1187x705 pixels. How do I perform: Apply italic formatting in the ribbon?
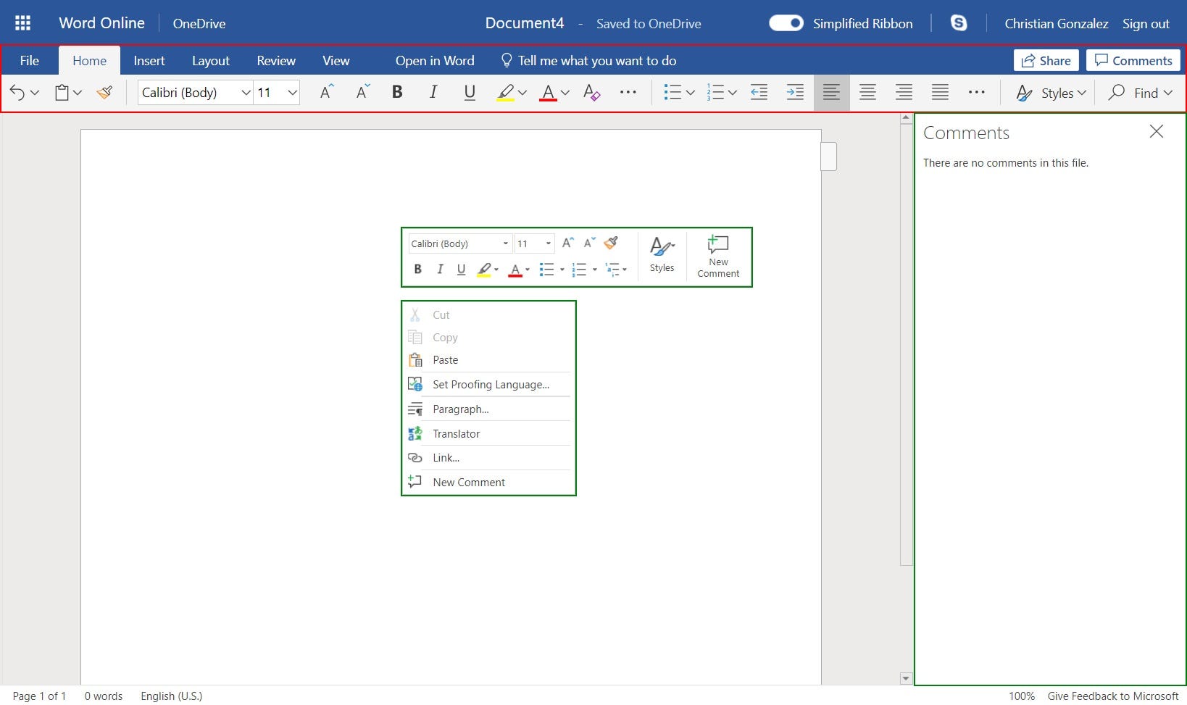433,92
